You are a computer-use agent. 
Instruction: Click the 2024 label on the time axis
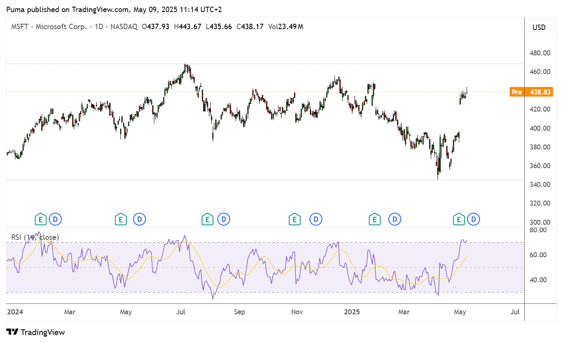(15, 311)
